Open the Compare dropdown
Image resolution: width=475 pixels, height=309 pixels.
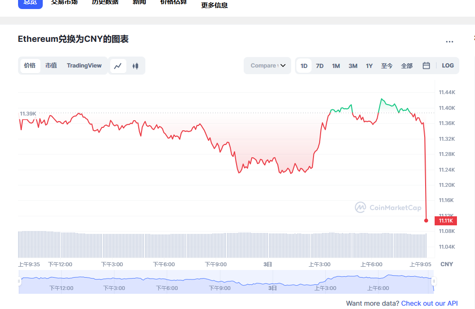pyautogui.click(x=267, y=66)
